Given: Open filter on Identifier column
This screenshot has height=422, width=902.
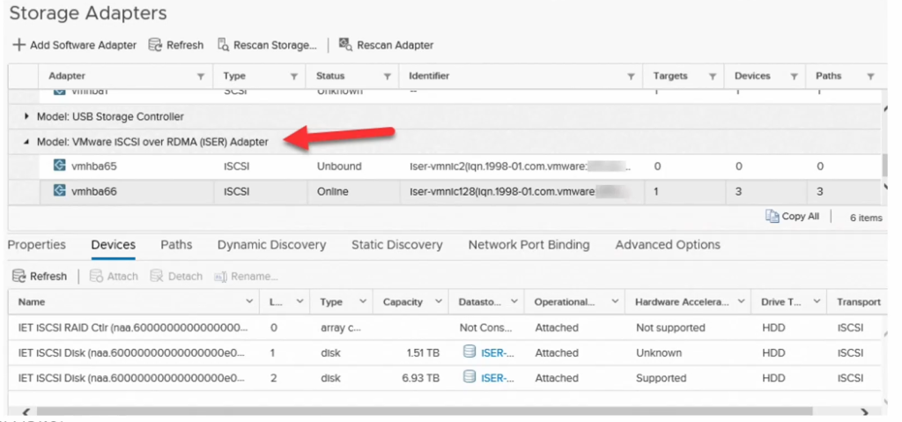Looking at the screenshot, I should pyautogui.click(x=631, y=77).
